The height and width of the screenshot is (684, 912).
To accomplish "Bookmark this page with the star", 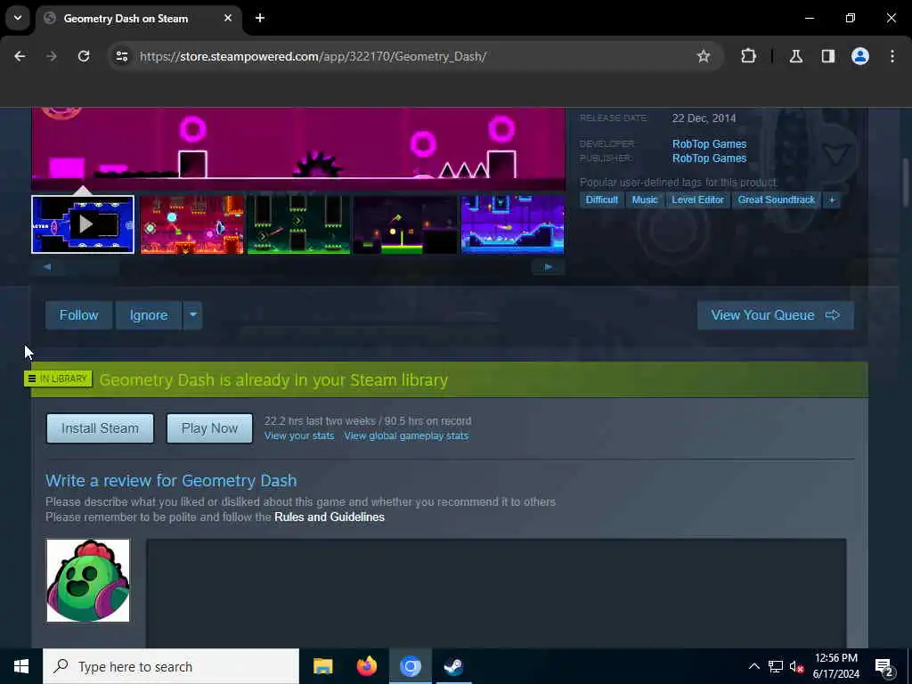I will click(x=704, y=56).
